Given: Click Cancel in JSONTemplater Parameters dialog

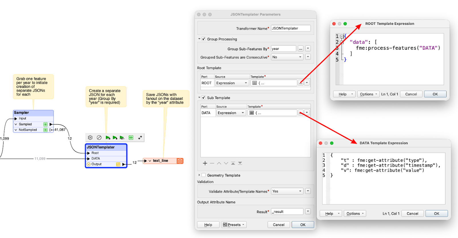Looking at the screenshot, I should [279, 225].
